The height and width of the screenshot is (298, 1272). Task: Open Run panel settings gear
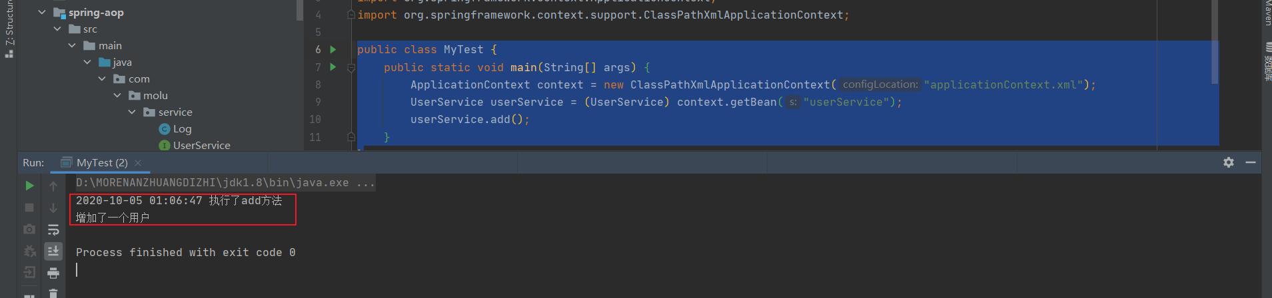point(1229,162)
